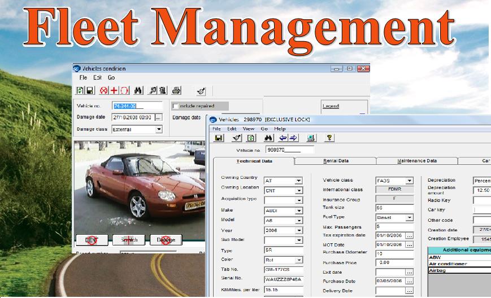This screenshot has width=491, height=298.
Task: Open the Sub Model dropdown
Action: click(x=299, y=240)
